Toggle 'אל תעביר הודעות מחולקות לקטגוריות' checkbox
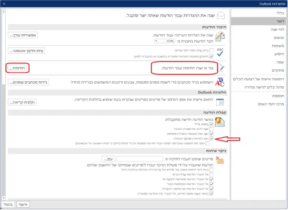288x210 pixels. click(x=211, y=179)
